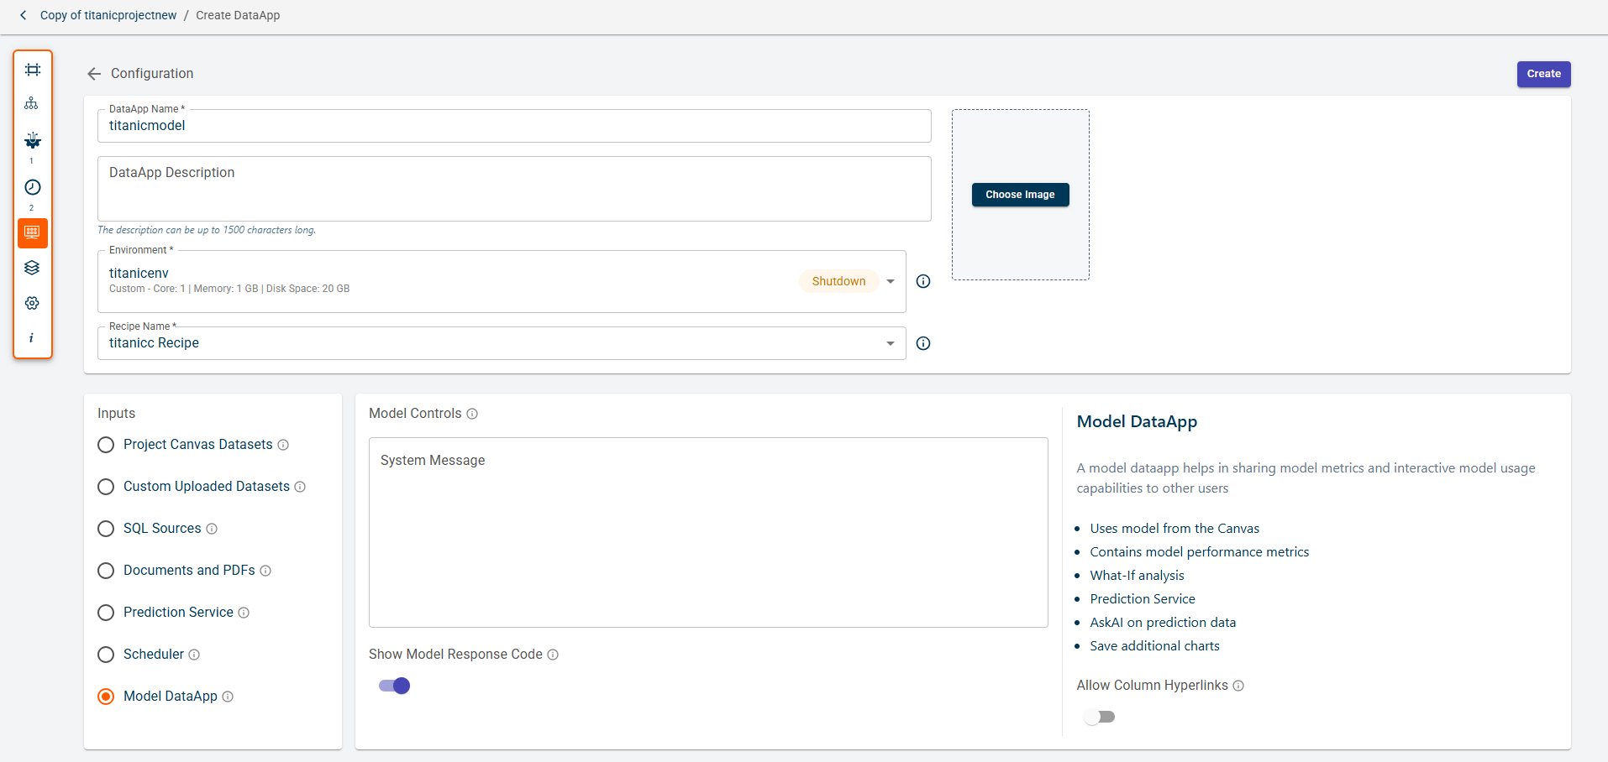
Task: Open the stacked layers icon in the sidebar
Action: click(x=32, y=268)
